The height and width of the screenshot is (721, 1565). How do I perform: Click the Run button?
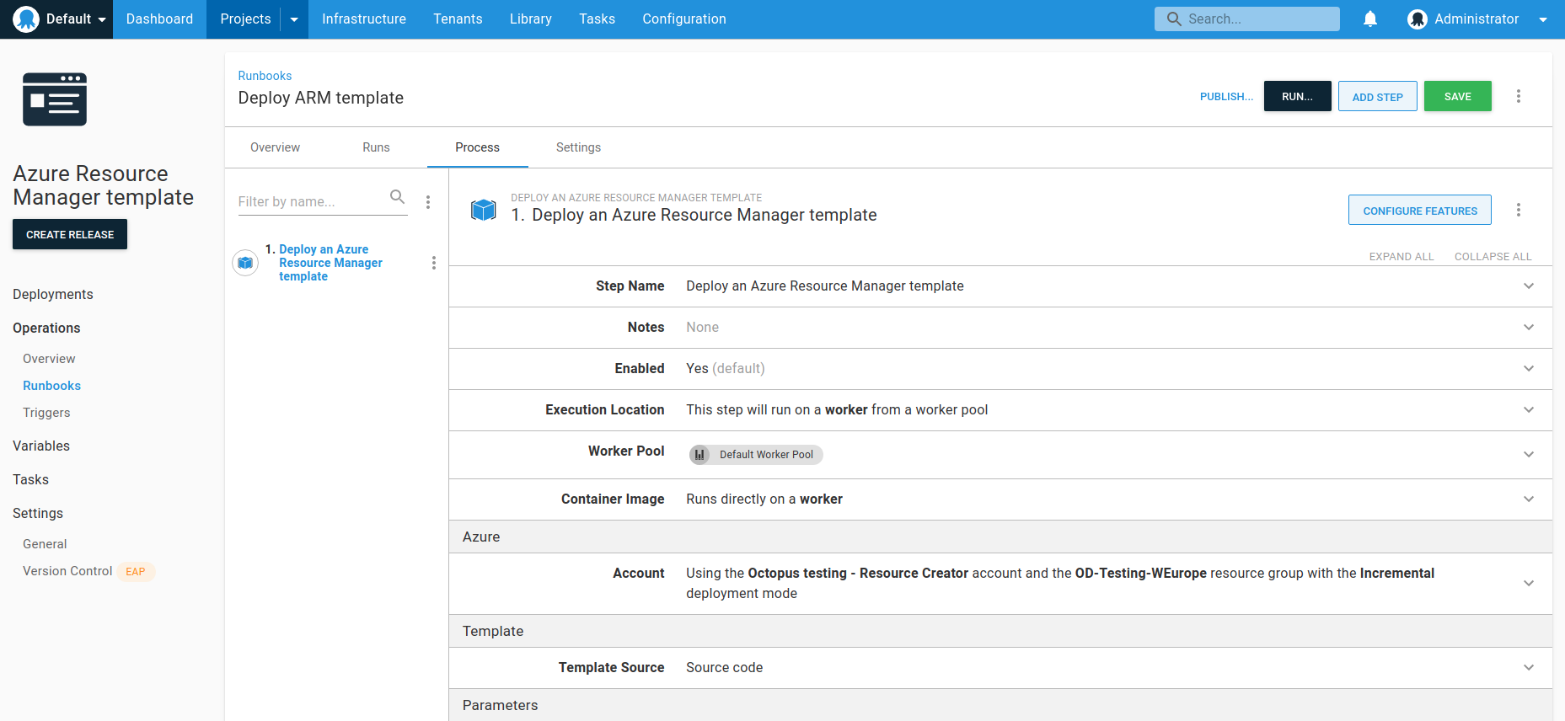[x=1298, y=96]
